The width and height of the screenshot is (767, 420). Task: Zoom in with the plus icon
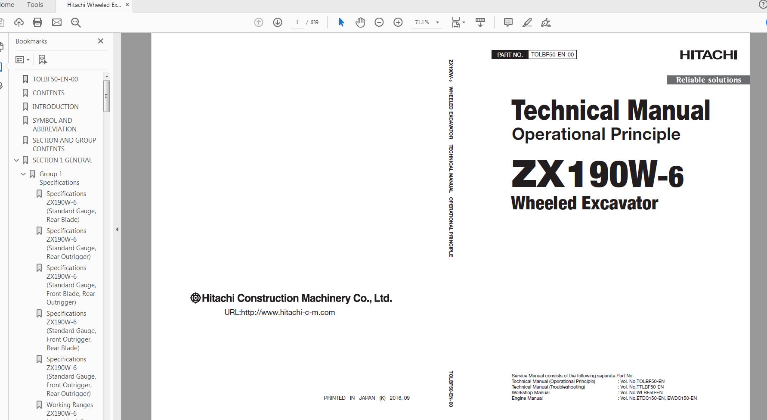398,22
